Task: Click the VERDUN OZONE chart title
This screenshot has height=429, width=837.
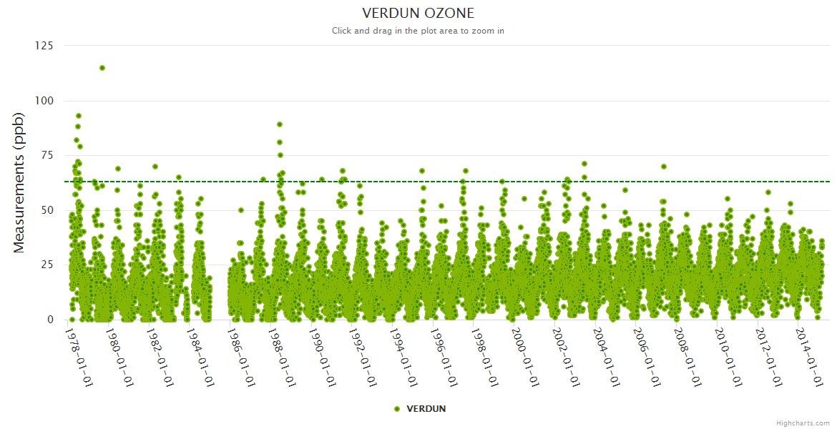Action: tap(418, 13)
